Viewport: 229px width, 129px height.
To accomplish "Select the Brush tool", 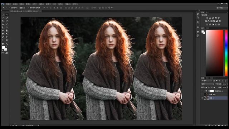I will tap(7, 24).
